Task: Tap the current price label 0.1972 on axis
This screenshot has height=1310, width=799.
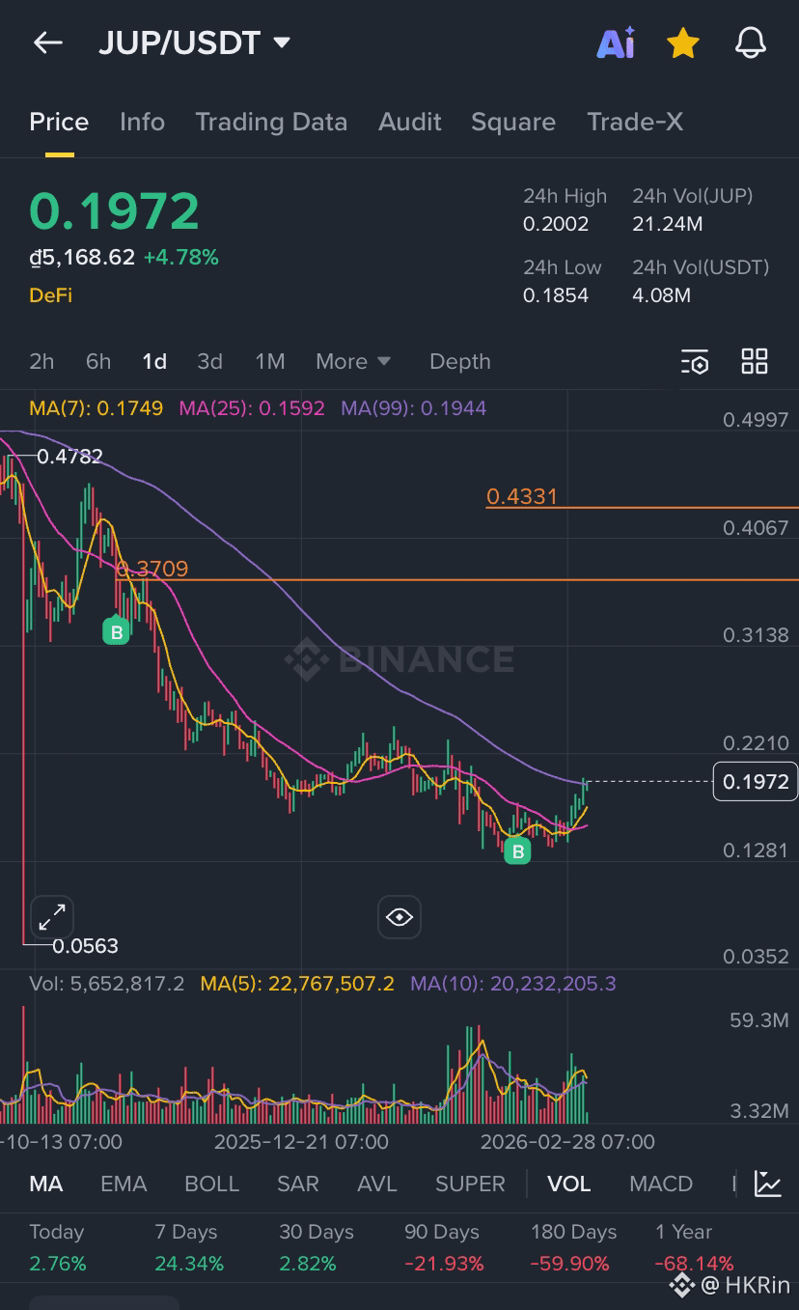Action: 756,781
